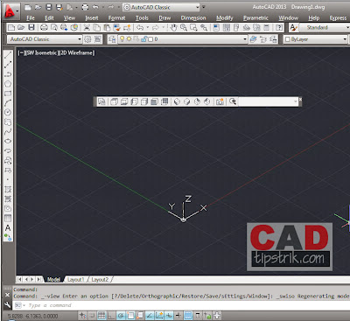
Task: Open the Draw menu
Action: (164, 18)
